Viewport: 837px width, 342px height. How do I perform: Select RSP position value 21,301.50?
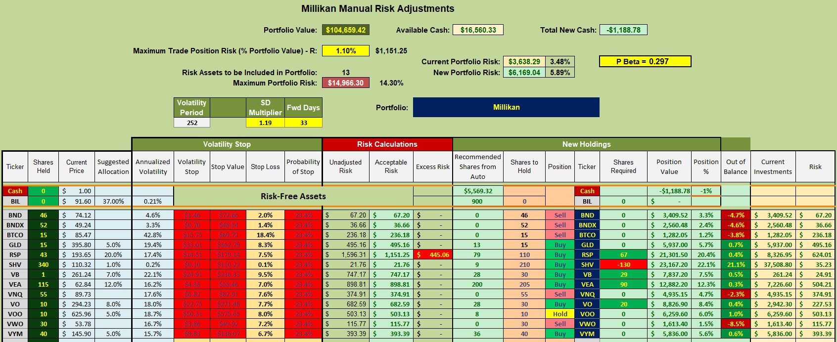(x=669, y=255)
